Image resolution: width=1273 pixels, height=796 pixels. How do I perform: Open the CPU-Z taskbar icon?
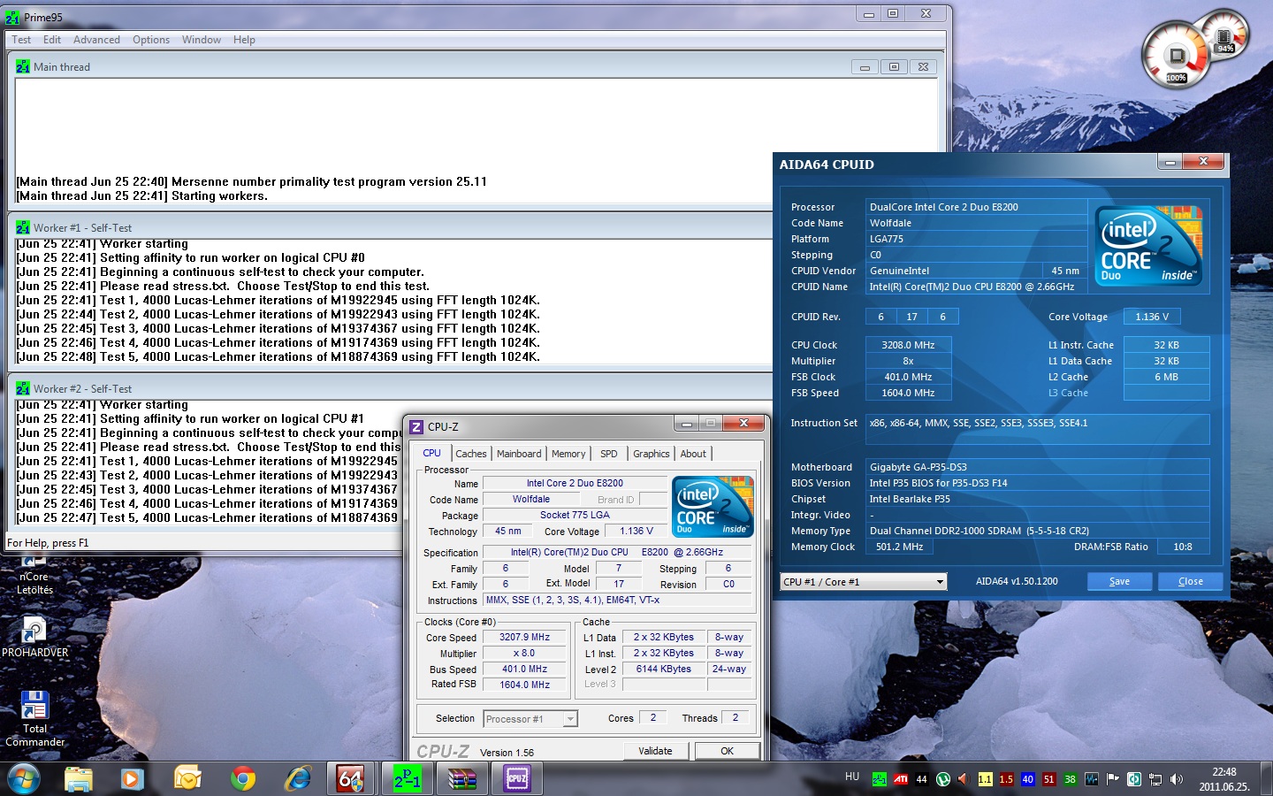pos(517,778)
